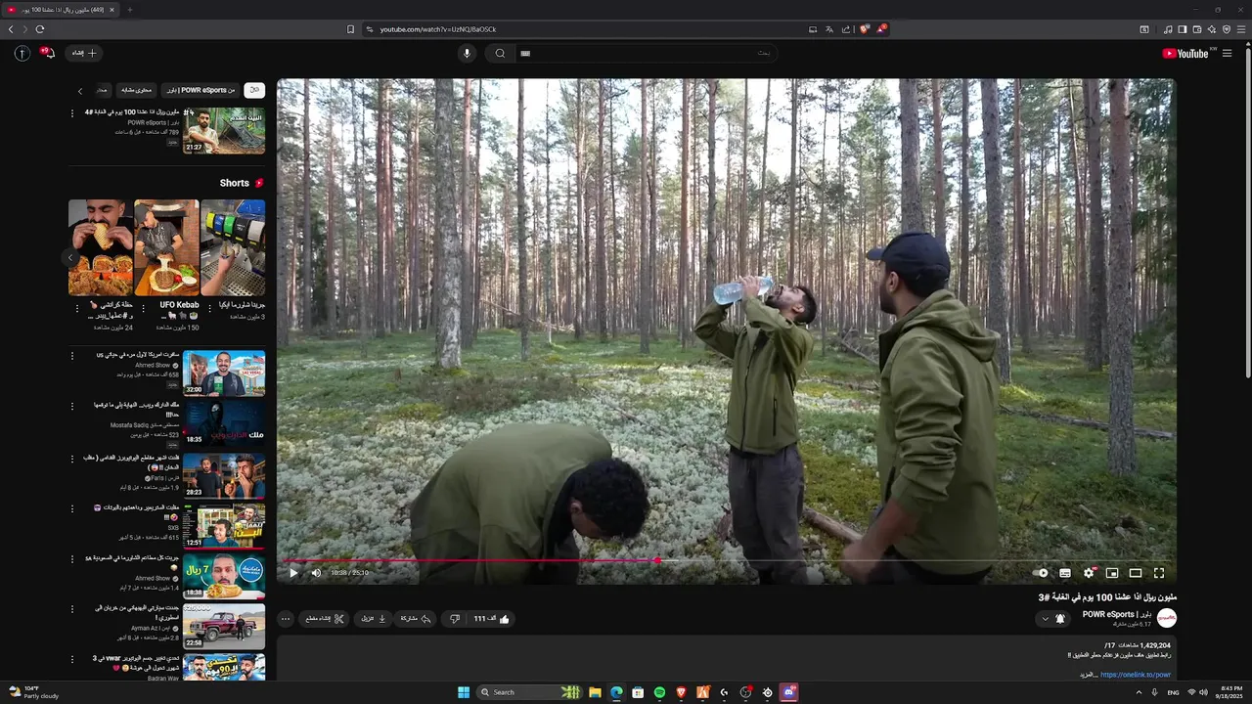Open notification bell dropdown for POWR eSports
1252x704 pixels.
coord(1053,619)
